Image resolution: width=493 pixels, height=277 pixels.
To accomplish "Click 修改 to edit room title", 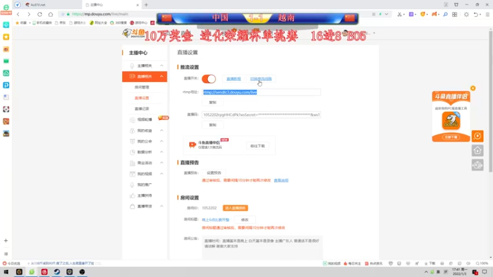I will click(245, 220).
